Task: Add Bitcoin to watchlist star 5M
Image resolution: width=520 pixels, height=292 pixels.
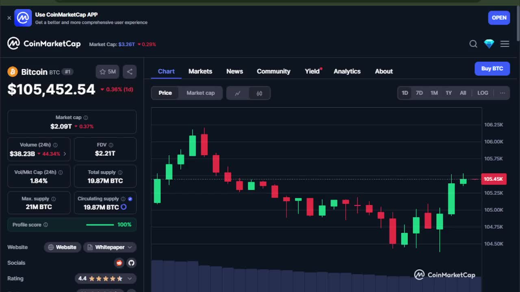Action: tap(108, 72)
